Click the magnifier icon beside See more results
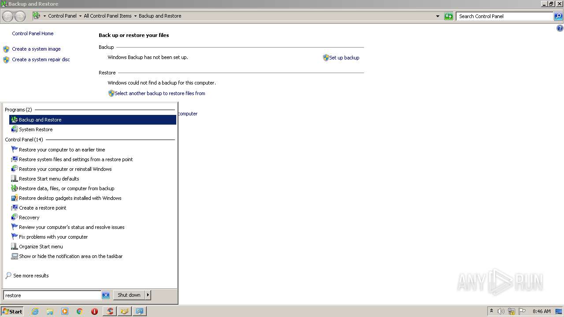Viewport: 564px width, 317px height. click(8, 276)
